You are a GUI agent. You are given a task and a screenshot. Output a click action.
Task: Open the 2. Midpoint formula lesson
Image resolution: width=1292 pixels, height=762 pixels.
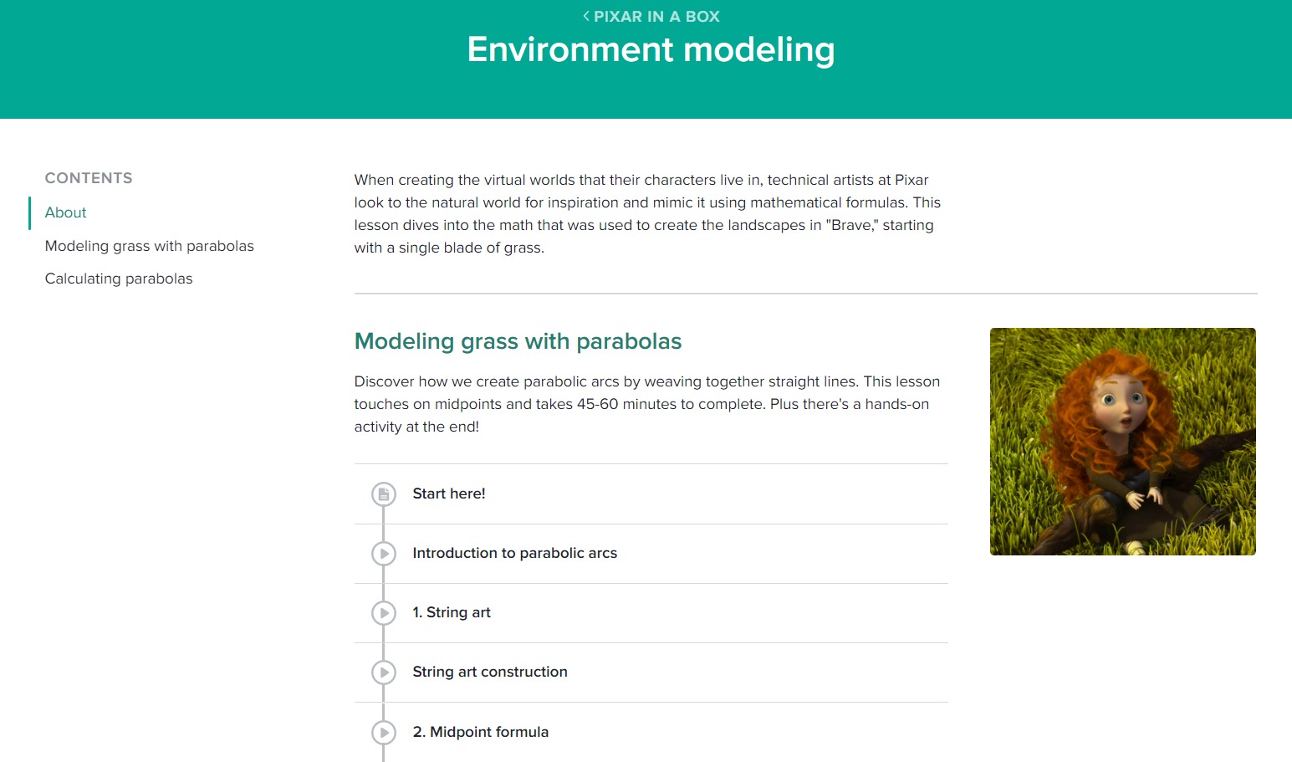point(481,732)
